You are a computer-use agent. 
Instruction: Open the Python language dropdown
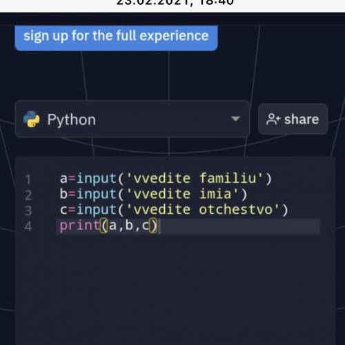tap(132, 119)
